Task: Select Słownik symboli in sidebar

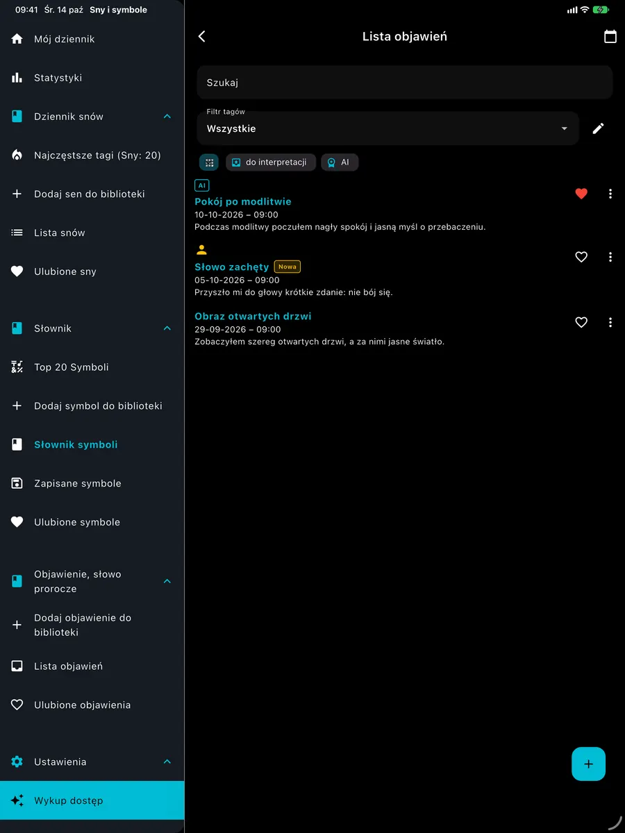Action: coord(92,445)
